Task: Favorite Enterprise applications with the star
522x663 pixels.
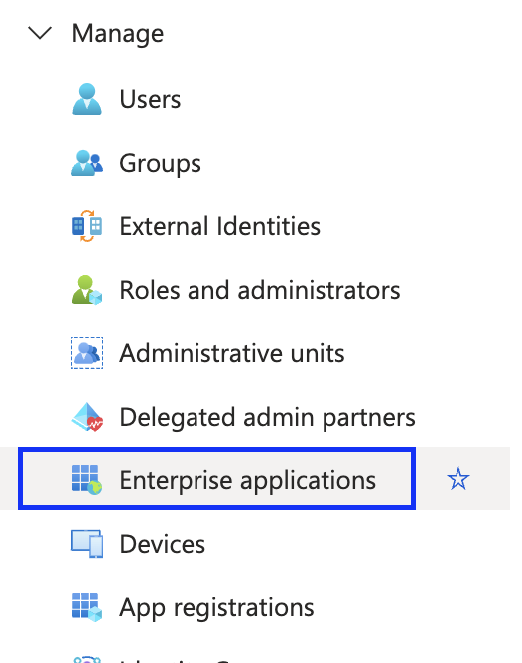Action: pyautogui.click(x=458, y=479)
